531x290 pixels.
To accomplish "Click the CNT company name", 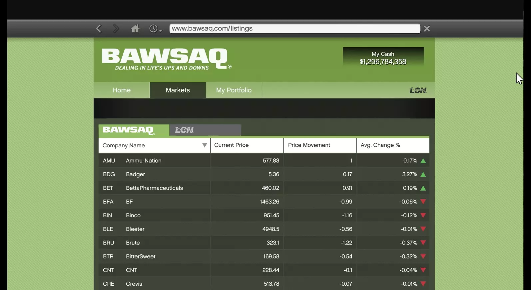I will tap(132, 270).
